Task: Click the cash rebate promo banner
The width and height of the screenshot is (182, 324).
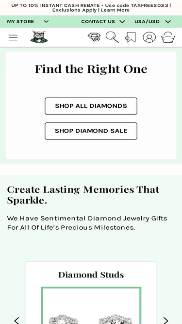Action: (91, 8)
